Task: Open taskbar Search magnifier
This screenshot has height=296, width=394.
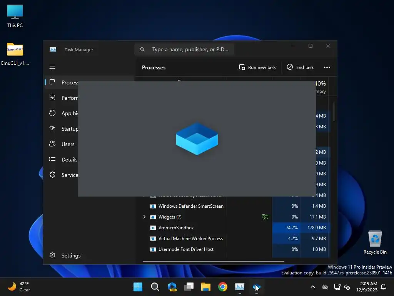Action: 155,287
